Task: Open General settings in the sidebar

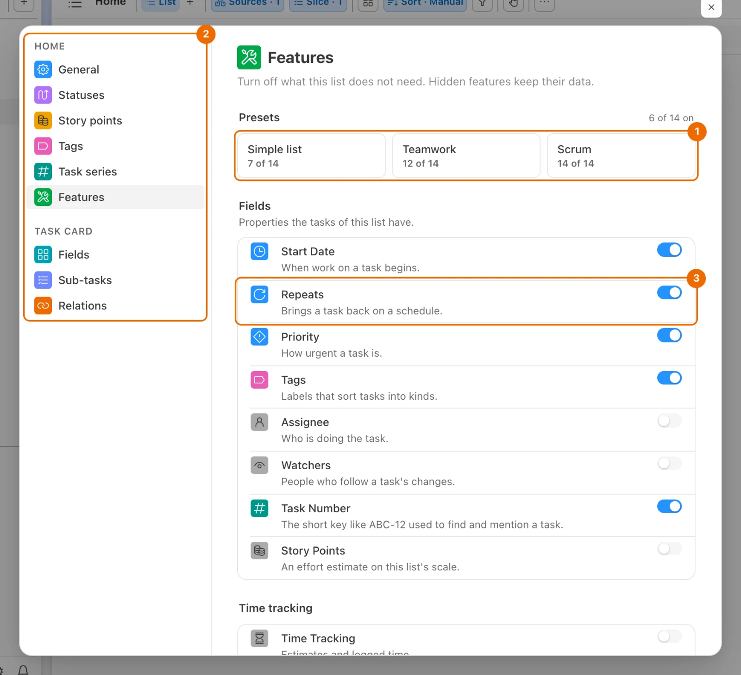Action: click(115, 70)
